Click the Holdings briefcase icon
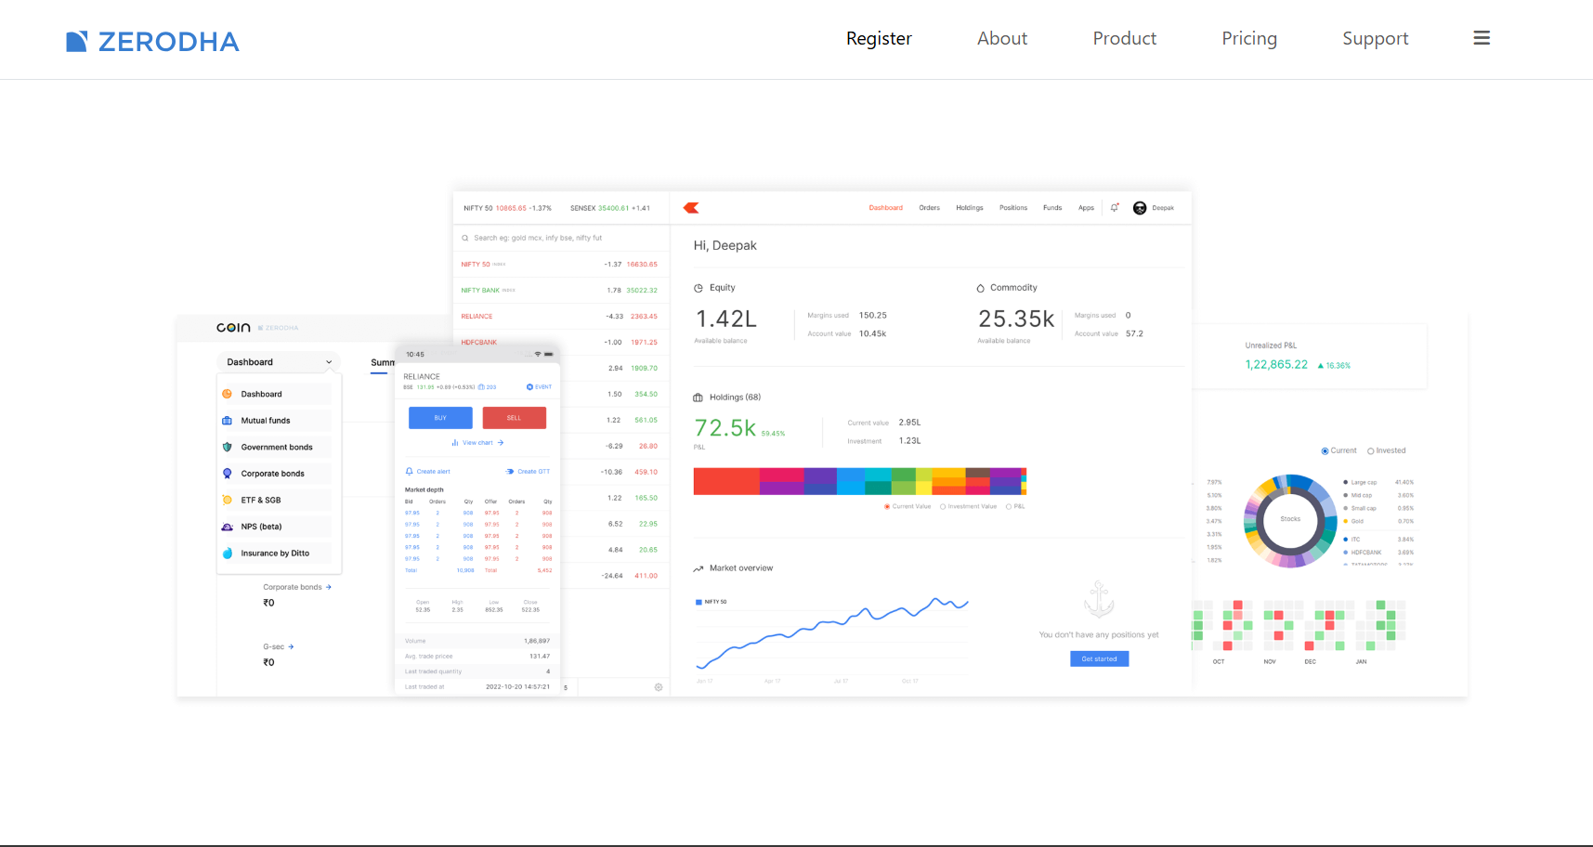Viewport: 1593px width, 847px height. (699, 397)
